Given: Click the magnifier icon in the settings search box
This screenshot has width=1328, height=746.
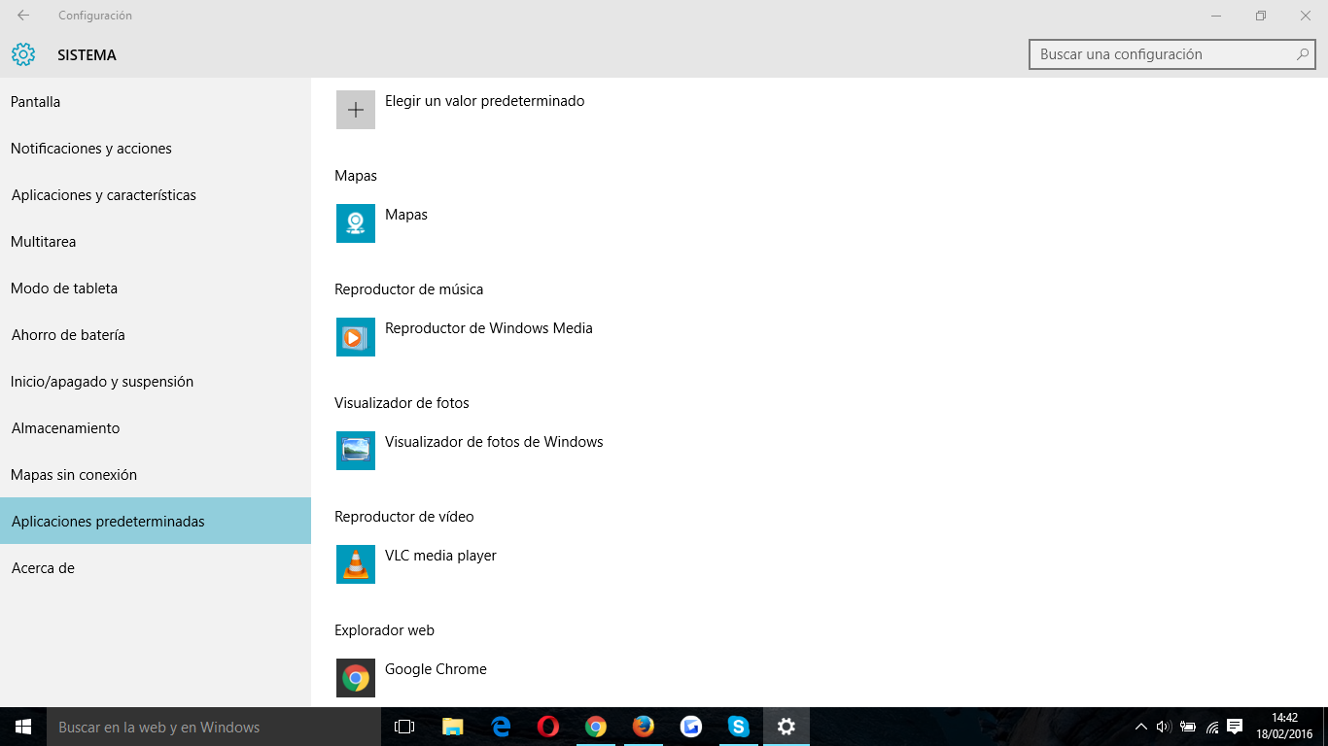Looking at the screenshot, I should tap(1303, 54).
